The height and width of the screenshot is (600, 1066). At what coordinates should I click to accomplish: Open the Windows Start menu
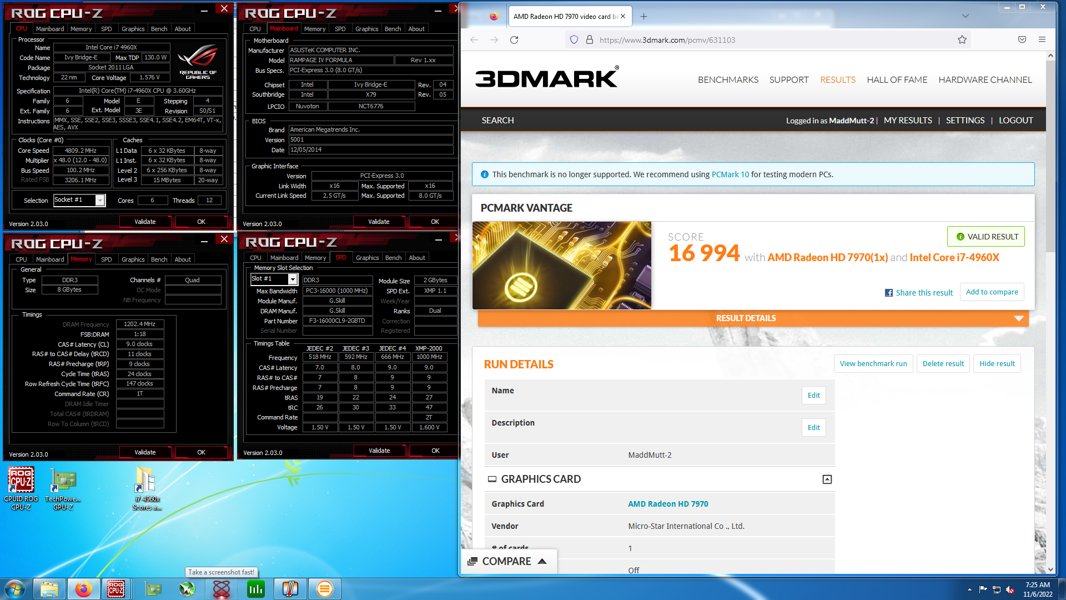(x=15, y=589)
